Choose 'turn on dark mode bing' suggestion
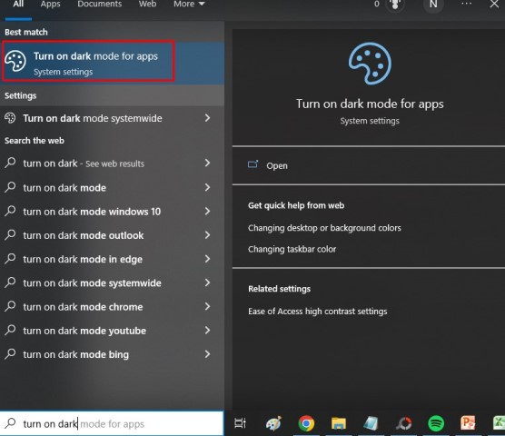 (x=112, y=354)
